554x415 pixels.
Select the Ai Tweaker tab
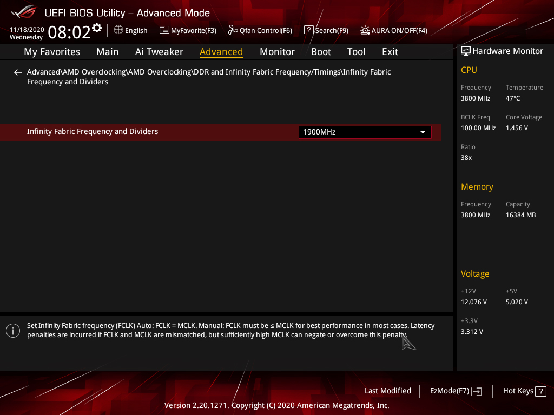pyautogui.click(x=159, y=52)
